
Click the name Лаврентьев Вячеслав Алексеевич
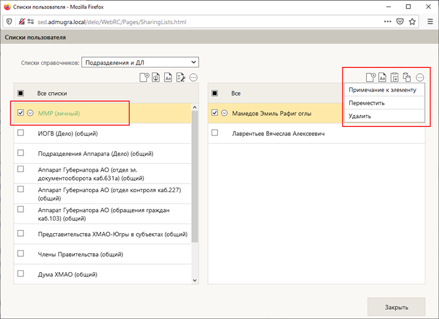coord(278,134)
